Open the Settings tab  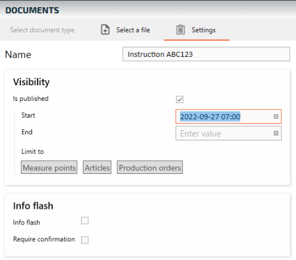[196, 30]
